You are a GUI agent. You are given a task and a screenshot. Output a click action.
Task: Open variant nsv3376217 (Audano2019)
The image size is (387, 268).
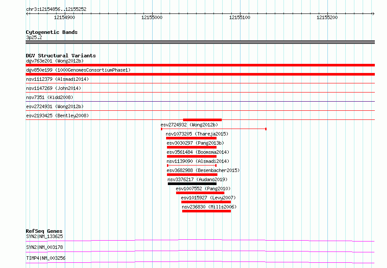[x=197, y=179]
